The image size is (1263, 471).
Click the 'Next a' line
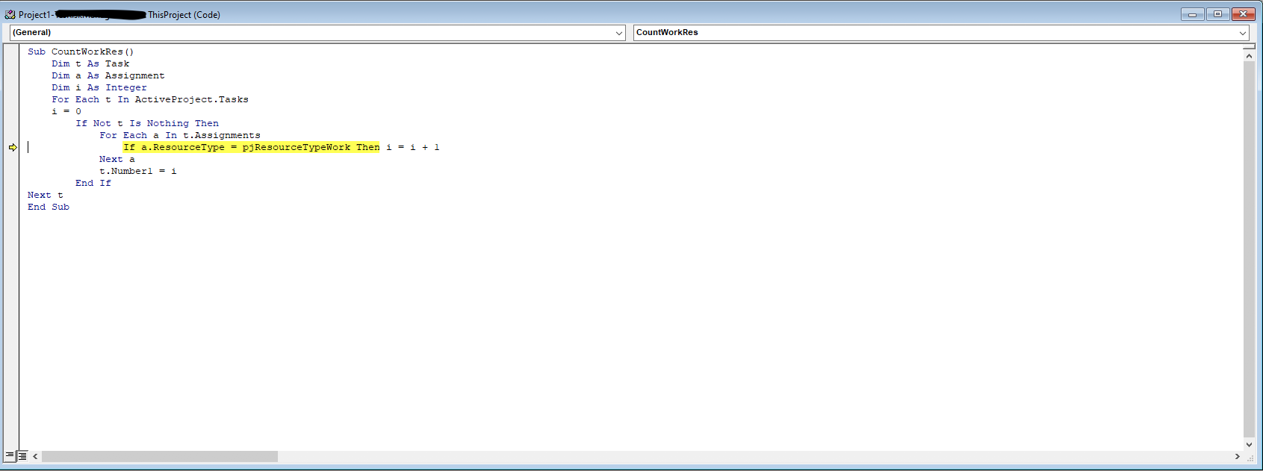point(117,160)
